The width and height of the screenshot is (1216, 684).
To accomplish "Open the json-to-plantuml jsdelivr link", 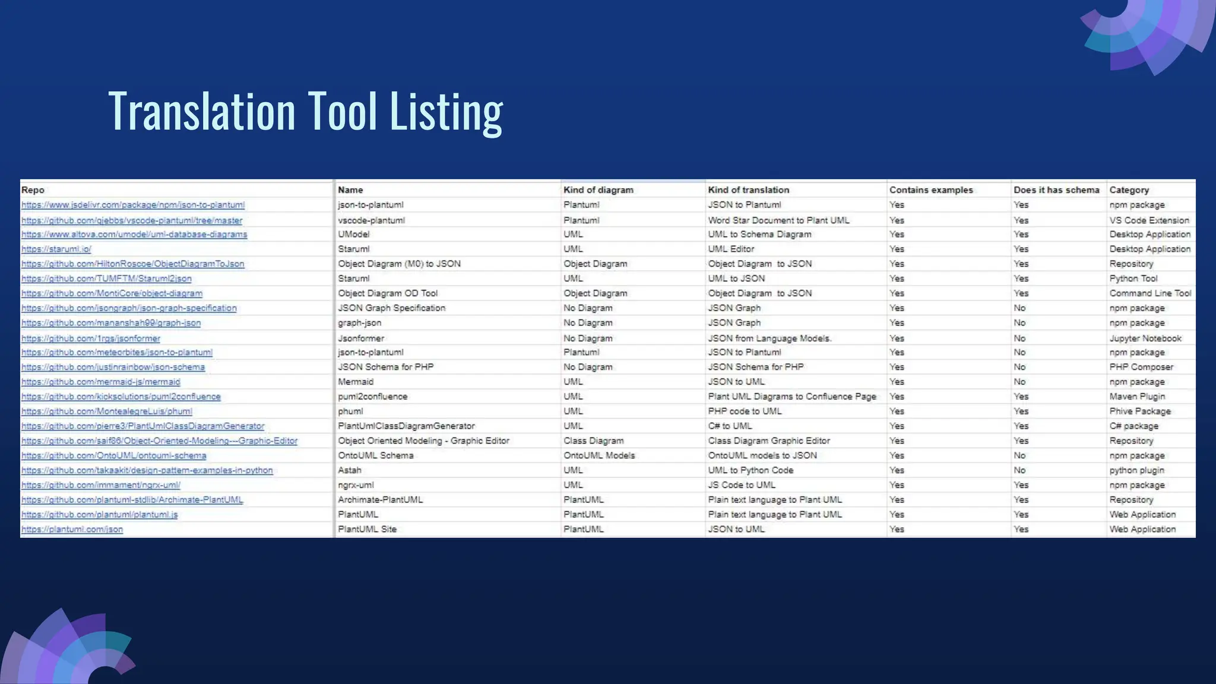I will click(133, 205).
